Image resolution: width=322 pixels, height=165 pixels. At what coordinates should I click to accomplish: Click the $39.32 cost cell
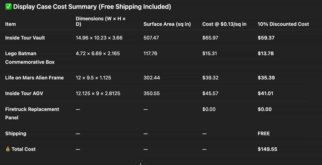pyautogui.click(x=210, y=78)
